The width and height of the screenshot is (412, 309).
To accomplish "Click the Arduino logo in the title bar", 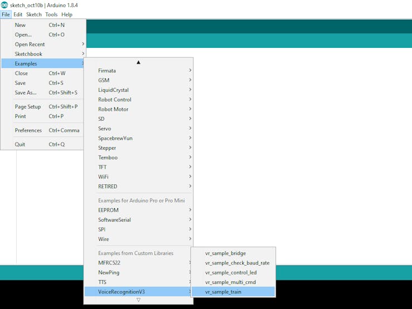I will (x=4, y=5).
